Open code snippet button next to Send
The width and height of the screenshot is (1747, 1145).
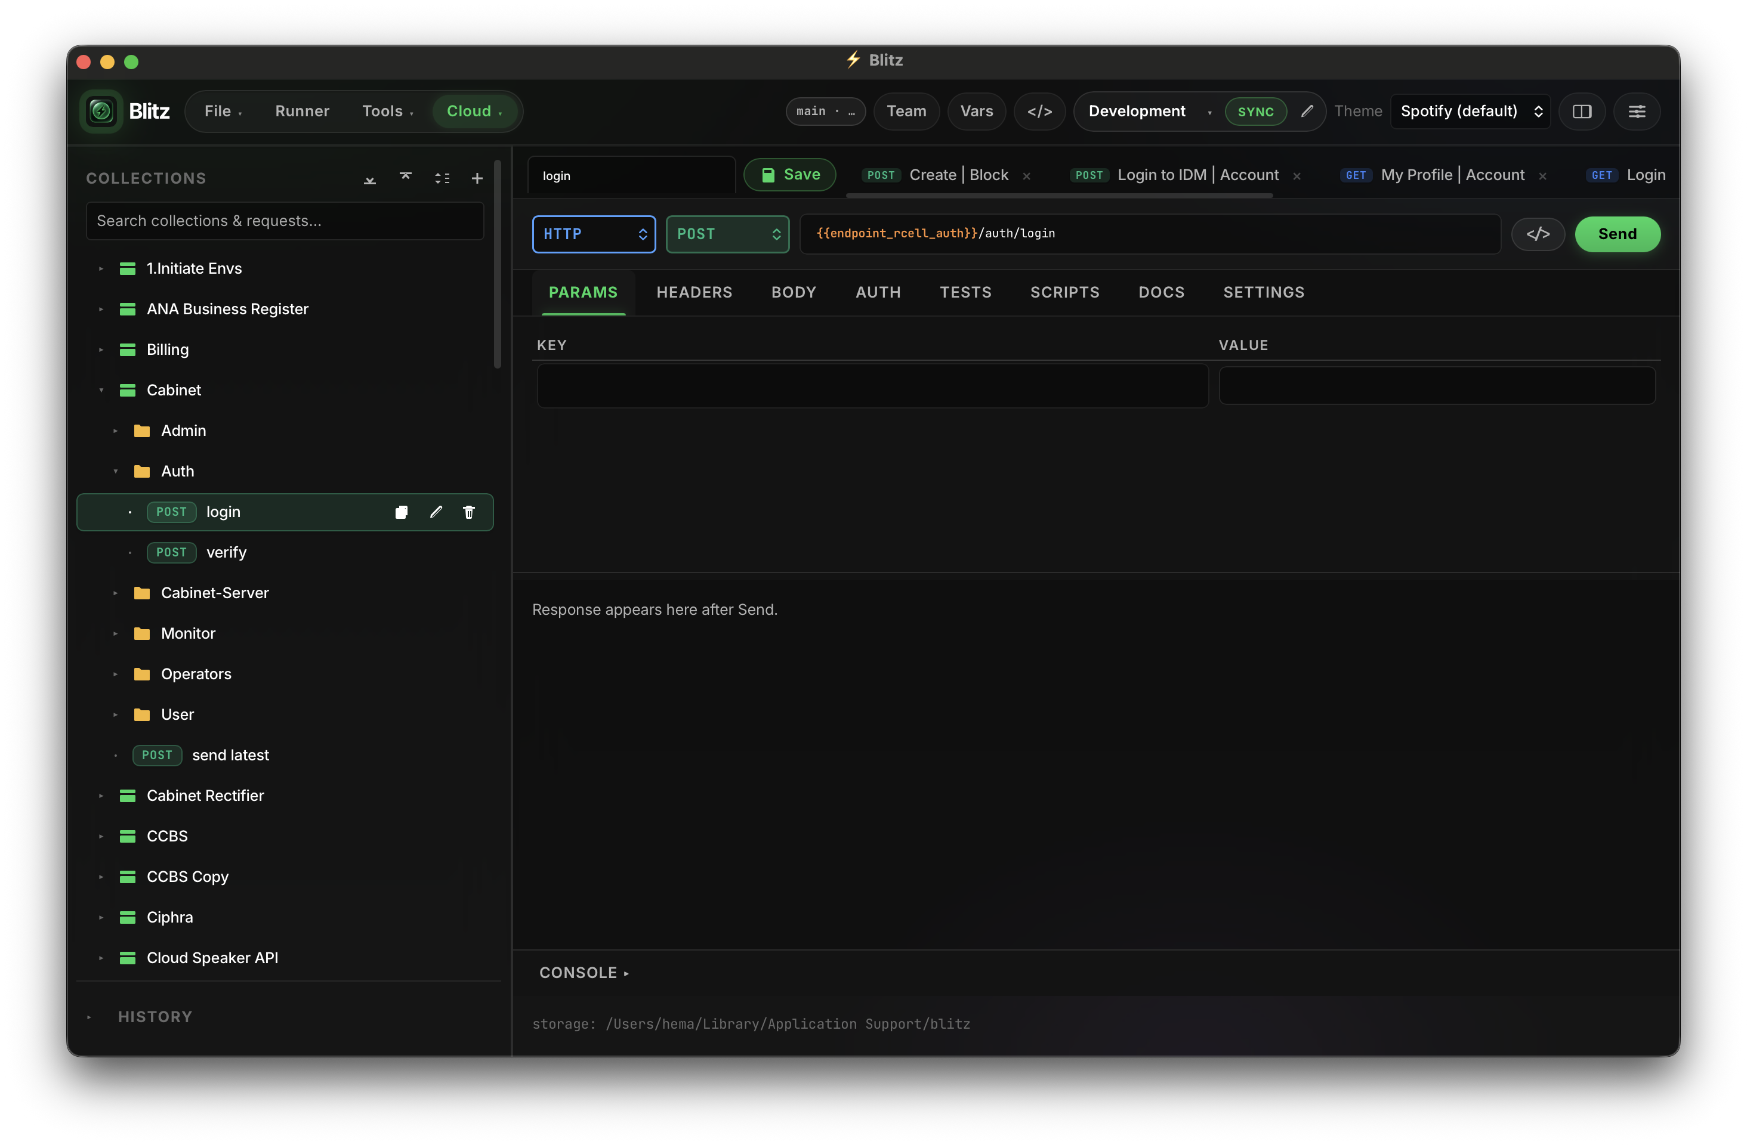(1539, 234)
